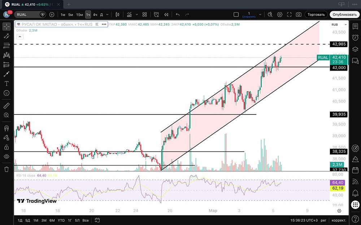The image size is (361, 225).
Task: Start bar replay mode
Action: pos(166,15)
